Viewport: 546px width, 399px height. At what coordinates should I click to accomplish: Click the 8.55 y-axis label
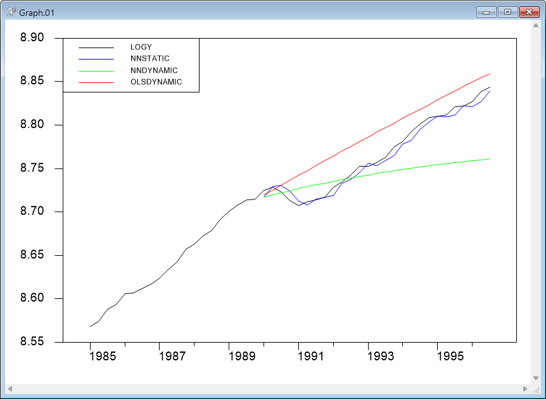(32, 342)
